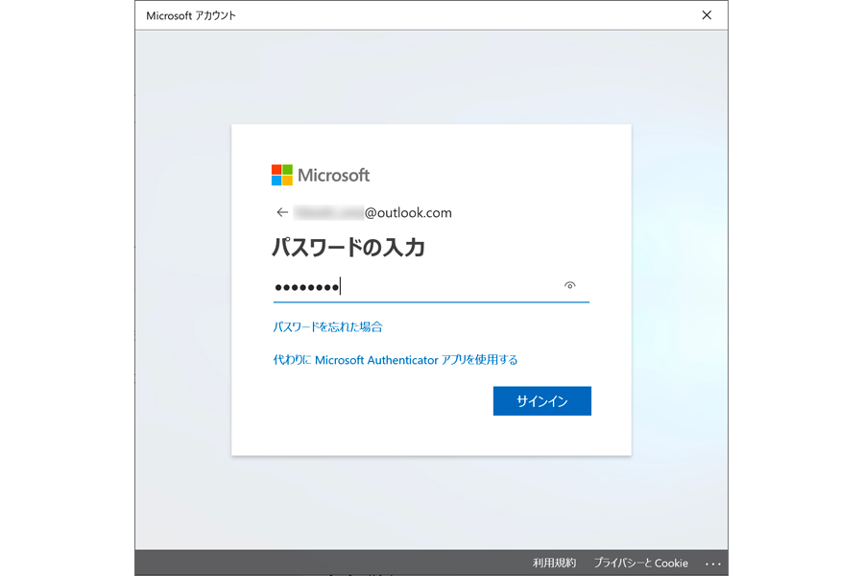Use the Microsoft Authenticator app link instead

pos(396,360)
